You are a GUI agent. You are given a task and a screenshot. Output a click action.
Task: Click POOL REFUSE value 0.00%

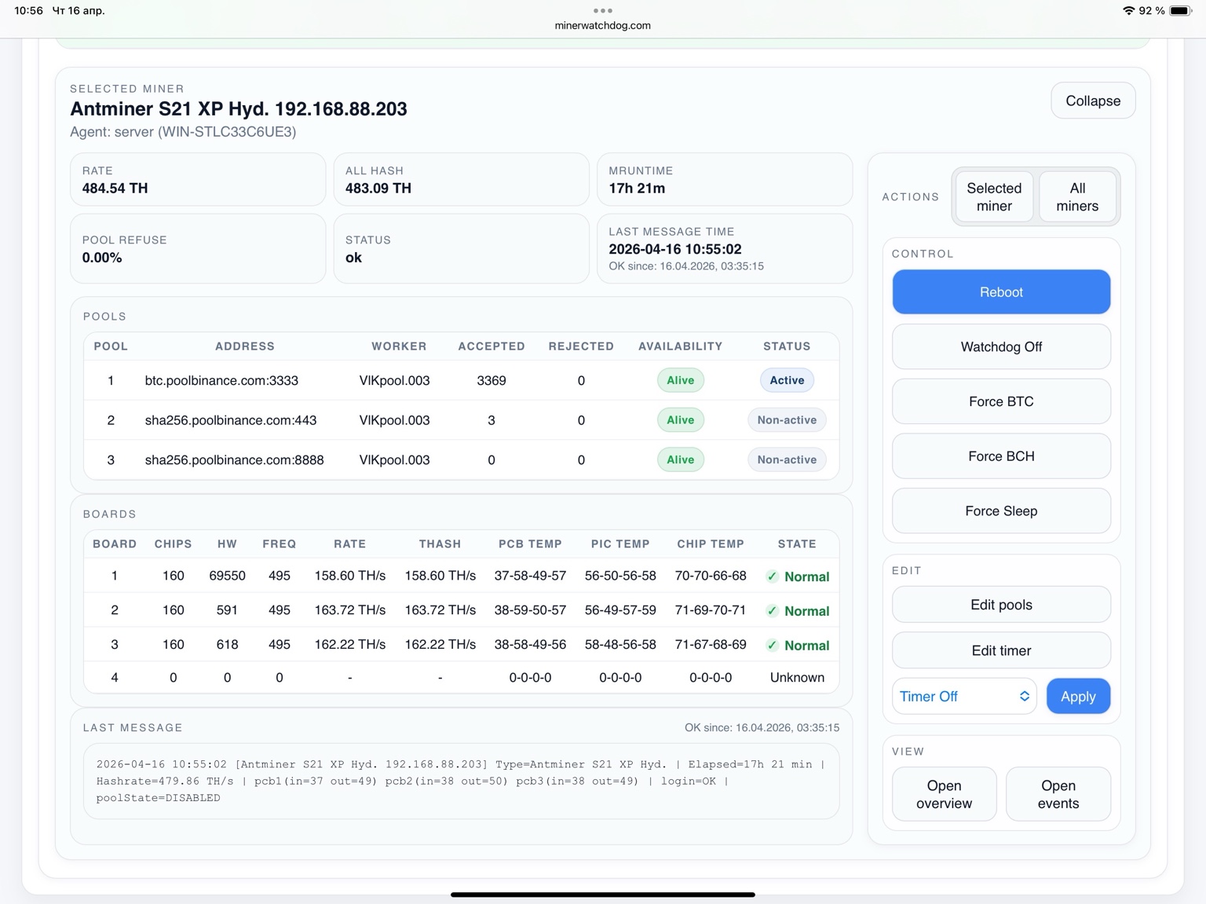[102, 258]
